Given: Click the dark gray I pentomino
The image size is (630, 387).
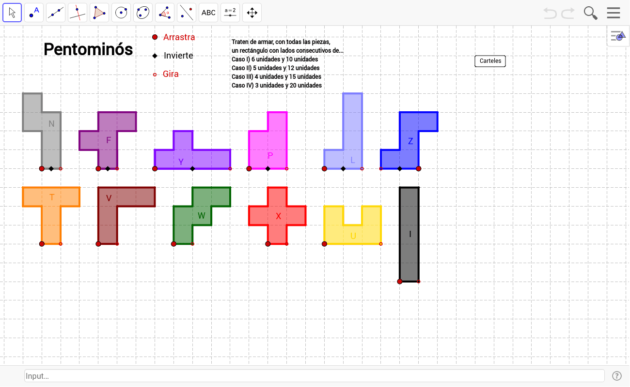Looking at the screenshot, I should tap(409, 234).
